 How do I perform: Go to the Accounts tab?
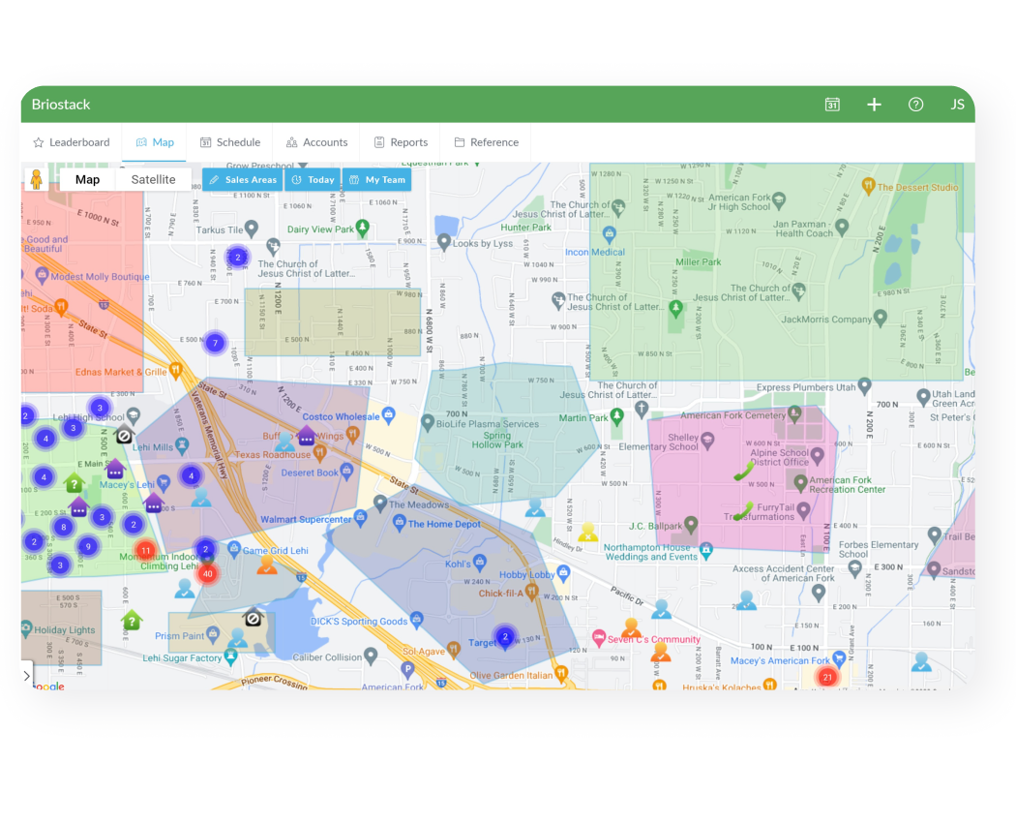(x=316, y=142)
